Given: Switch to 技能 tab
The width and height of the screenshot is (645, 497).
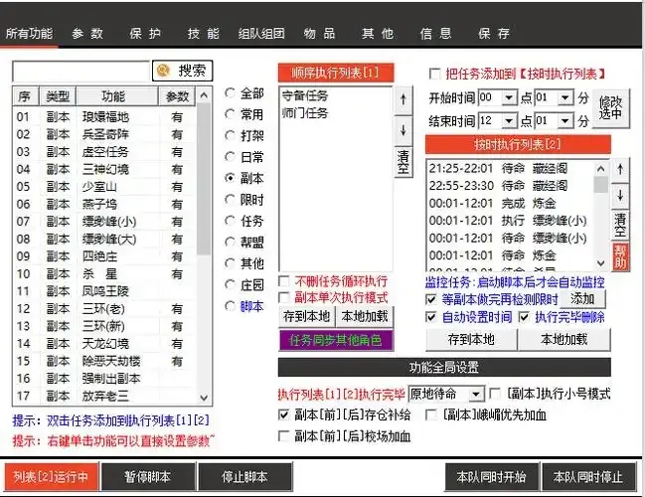Looking at the screenshot, I should 203,34.
